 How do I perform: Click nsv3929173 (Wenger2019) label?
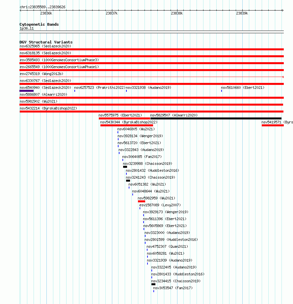pos(166,212)
